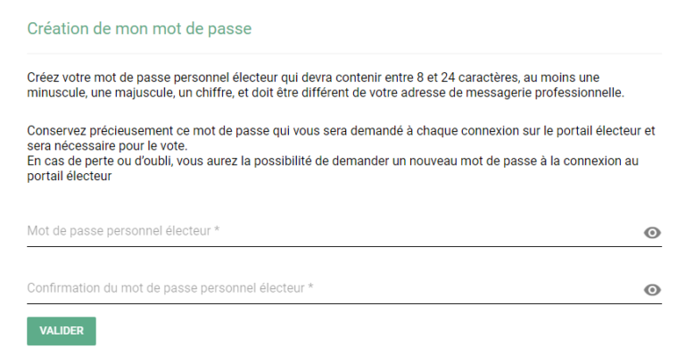Click the 'sera nécessaire pour le vote' line
Image resolution: width=685 pixels, height=363 pixels.
tap(107, 146)
